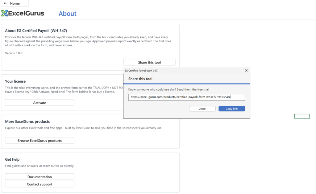The image size is (316, 194).
Task: Click the 'More ExcelGurus products' heading
Action: coord(27,122)
